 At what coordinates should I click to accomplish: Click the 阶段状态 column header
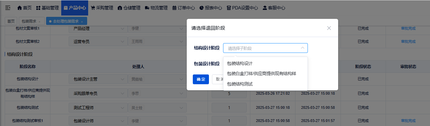click(363, 67)
